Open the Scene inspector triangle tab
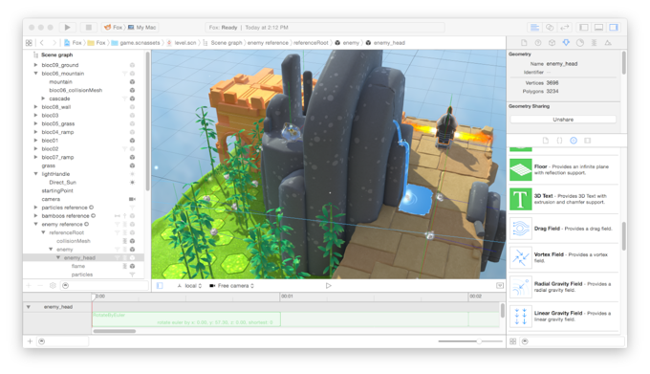 point(608,43)
